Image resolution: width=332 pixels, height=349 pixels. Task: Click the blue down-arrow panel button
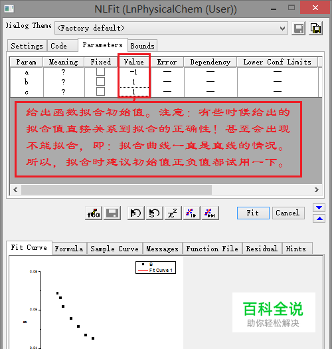pyautogui.click(x=319, y=207)
